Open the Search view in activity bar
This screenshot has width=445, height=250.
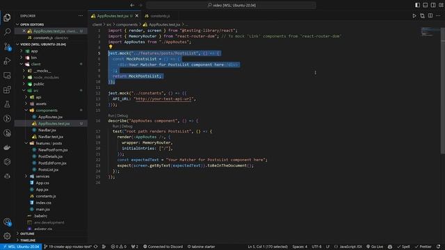coord(7,32)
